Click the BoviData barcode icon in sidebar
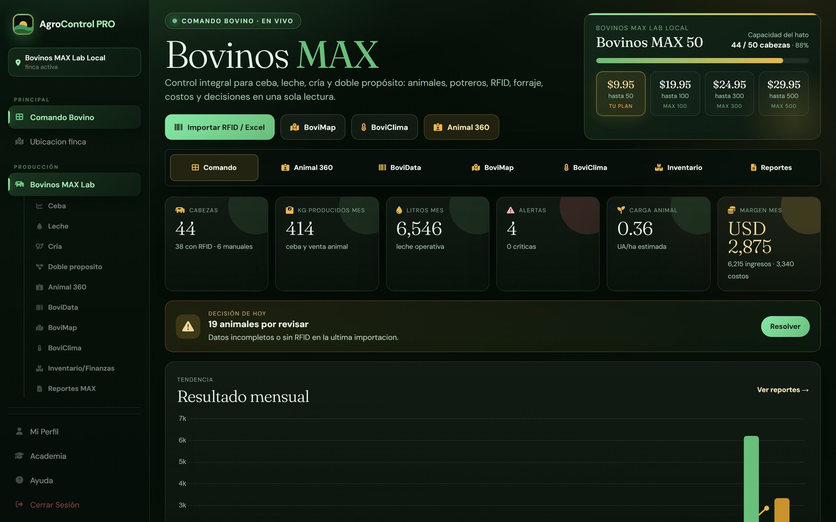This screenshot has height=522, width=836. (x=39, y=307)
